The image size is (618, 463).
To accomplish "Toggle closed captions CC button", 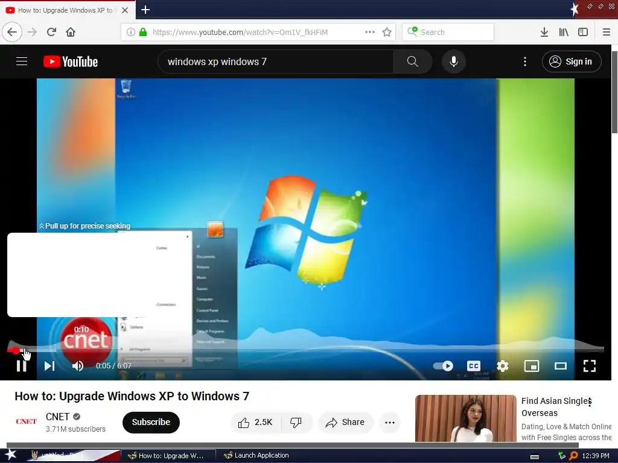I will 473,366.
